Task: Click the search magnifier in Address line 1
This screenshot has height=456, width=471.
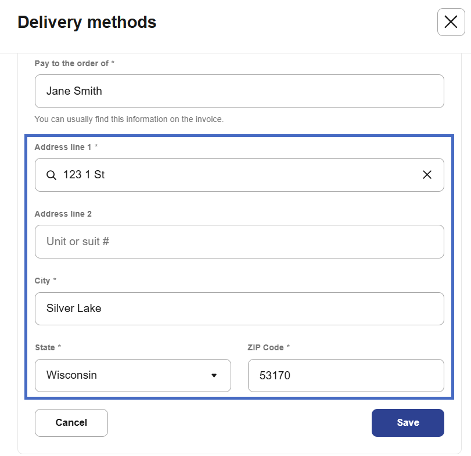Action: 51,175
